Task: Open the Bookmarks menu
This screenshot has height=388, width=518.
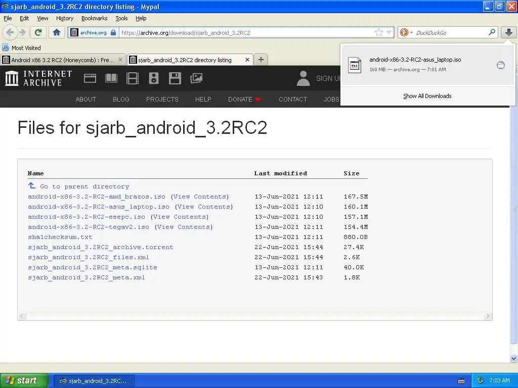Action: point(95,18)
